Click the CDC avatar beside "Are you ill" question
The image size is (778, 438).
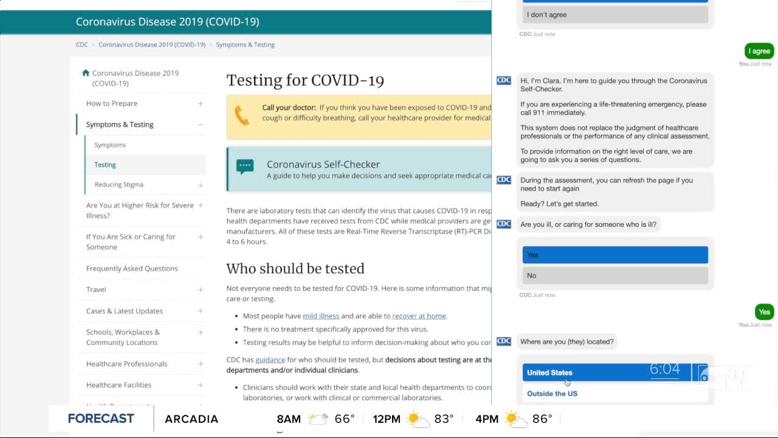[x=504, y=224]
